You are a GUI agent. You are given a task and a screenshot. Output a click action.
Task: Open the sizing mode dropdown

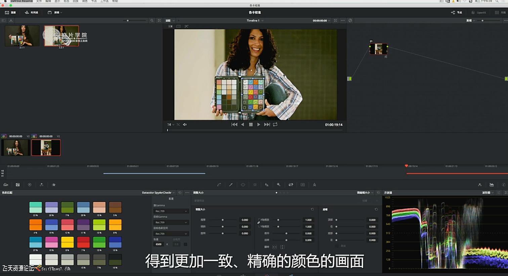click(365, 193)
